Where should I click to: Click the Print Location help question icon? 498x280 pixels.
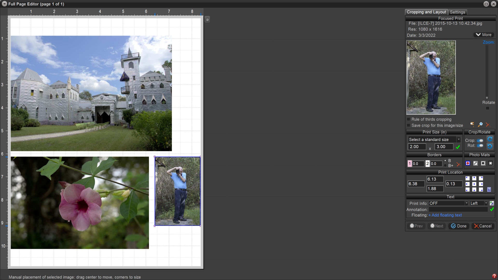pyautogui.click(x=489, y=190)
